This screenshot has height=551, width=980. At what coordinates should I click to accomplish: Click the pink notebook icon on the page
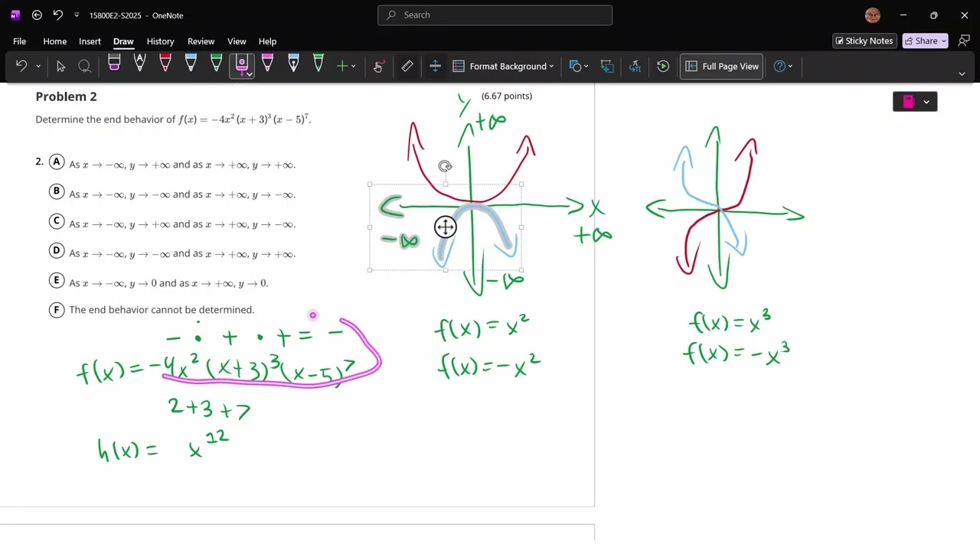(909, 102)
